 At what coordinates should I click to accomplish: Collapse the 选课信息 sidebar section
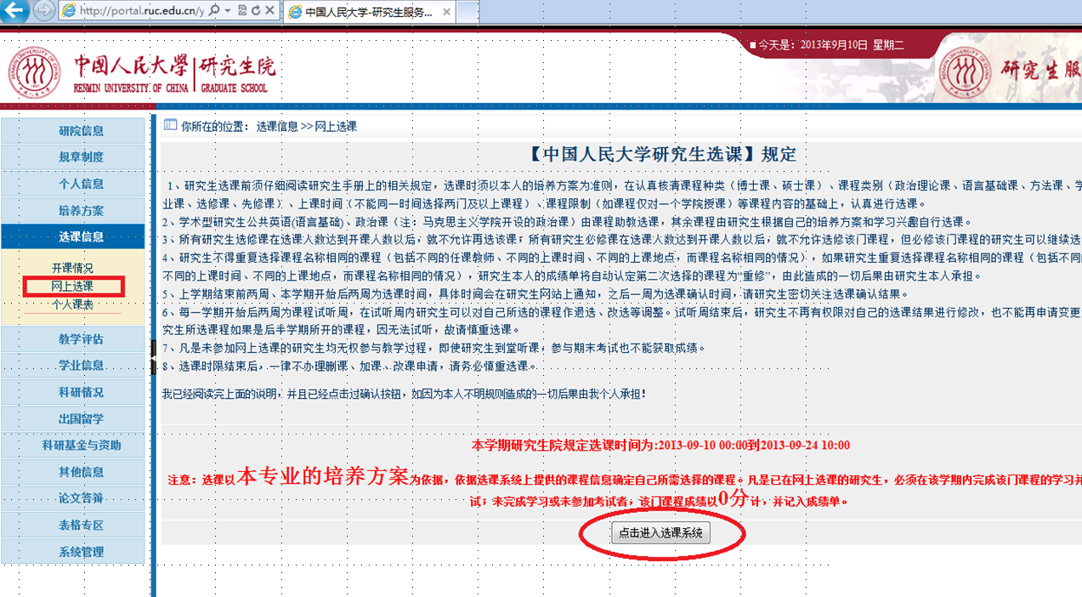tap(73, 236)
